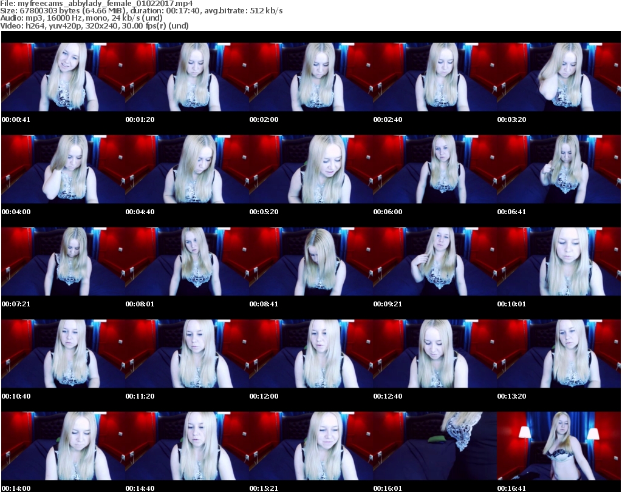
Task: Open the thumbnail above timestamp 00:08:01
Action: [x=187, y=261]
